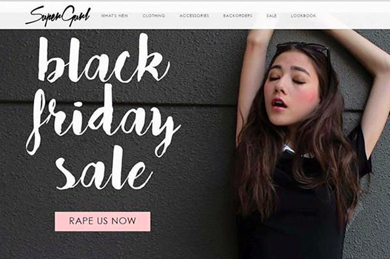Viewport: 390px width, 259px height.
Task: Go to the ACCESSORIES section
Action: (x=194, y=16)
